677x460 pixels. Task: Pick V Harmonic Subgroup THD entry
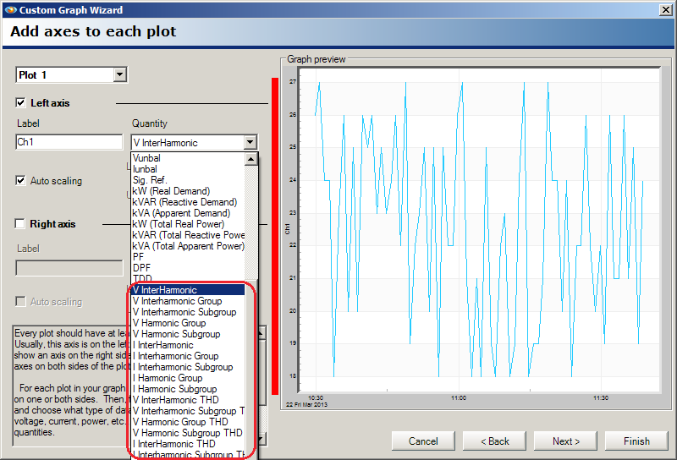(188, 433)
